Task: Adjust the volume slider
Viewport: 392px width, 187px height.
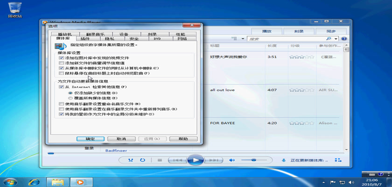Action: [x=254, y=160]
